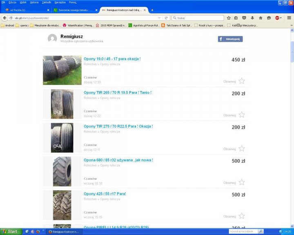Open the Firefox downloads arrow icon

pos(252,18)
